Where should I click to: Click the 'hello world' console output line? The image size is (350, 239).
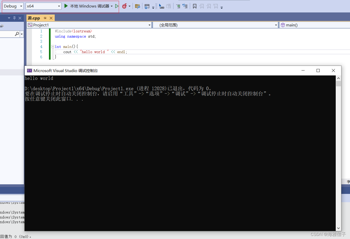pos(39,78)
